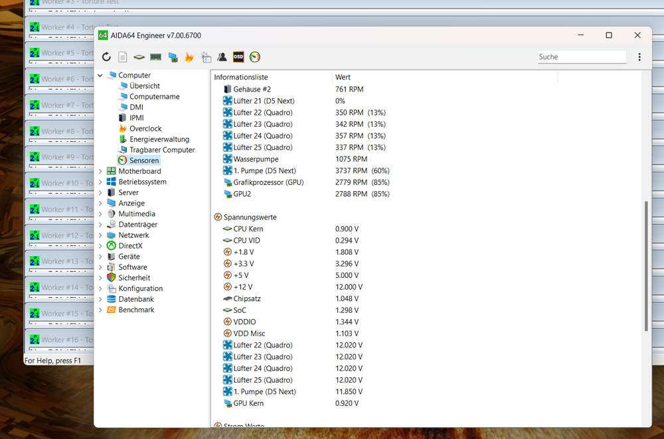The image size is (664, 439).
Task: Click the motherboard chip toolbar icon
Action: click(139, 56)
